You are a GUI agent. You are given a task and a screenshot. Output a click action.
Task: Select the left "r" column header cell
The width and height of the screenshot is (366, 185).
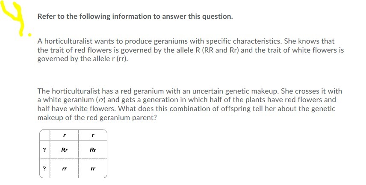[64, 135]
